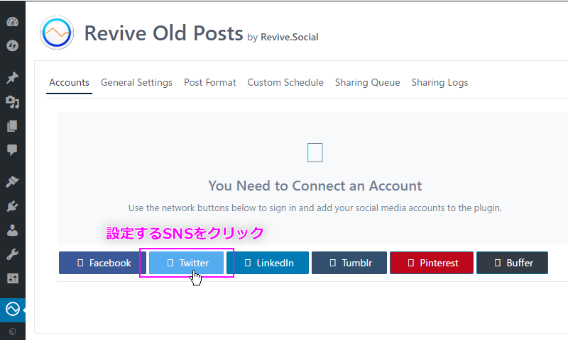Open the WordPress Dashboard sidebar icon

pyautogui.click(x=12, y=22)
